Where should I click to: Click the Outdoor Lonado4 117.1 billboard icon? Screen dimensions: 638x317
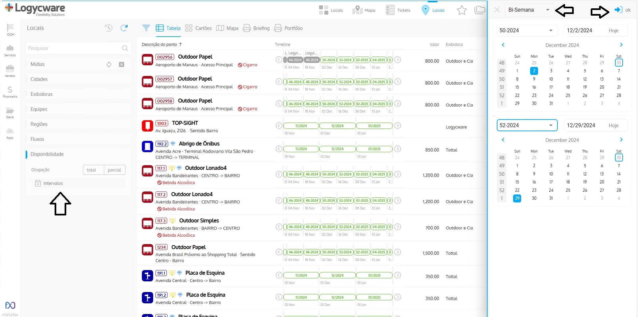coord(147,171)
